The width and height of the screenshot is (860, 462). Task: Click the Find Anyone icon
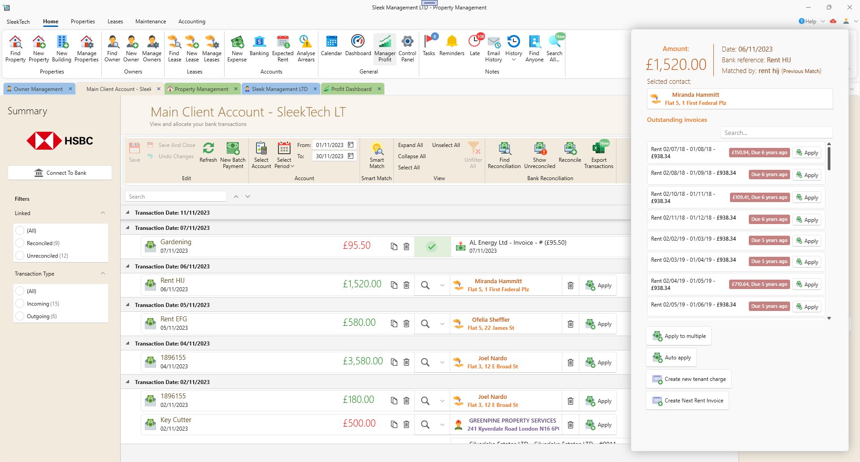tap(534, 48)
